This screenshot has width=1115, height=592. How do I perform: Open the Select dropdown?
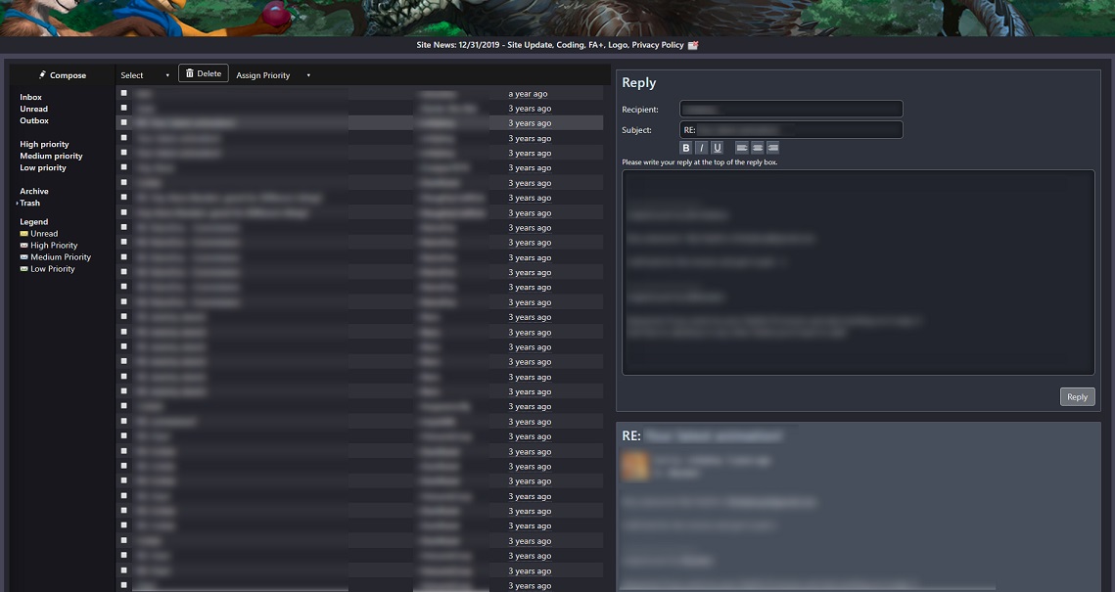pyautogui.click(x=142, y=74)
